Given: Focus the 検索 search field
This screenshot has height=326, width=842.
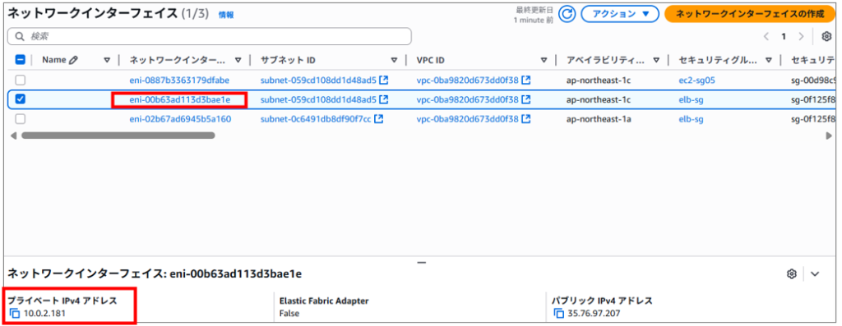Looking at the screenshot, I should coord(210,36).
